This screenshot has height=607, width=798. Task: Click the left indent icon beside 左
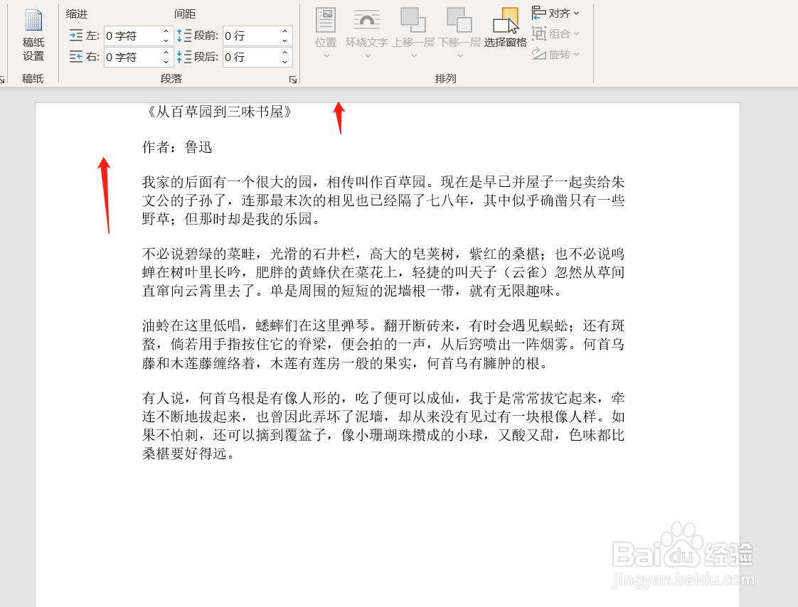pos(76,36)
